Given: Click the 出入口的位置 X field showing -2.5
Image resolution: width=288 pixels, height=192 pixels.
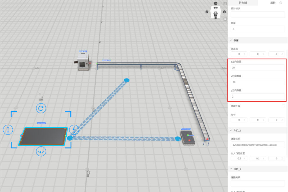Looking at the screenshot, I should (x=239, y=158).
